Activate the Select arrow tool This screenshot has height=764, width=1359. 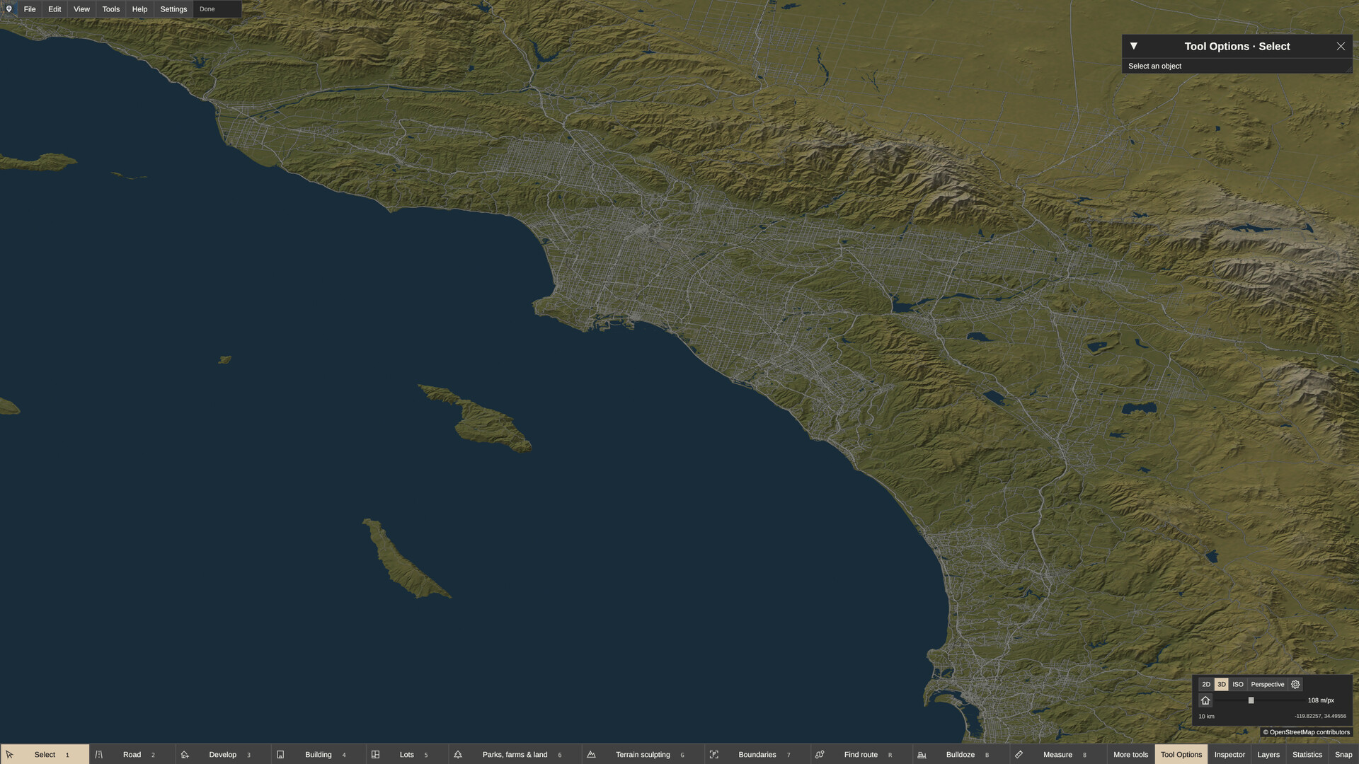tap(45, 754)
